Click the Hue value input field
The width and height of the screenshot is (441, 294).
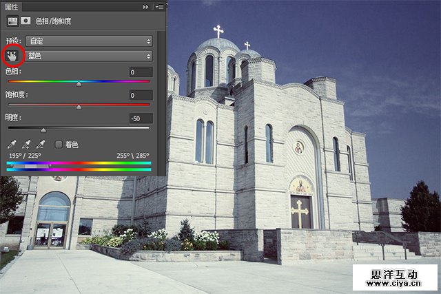[x=140, y=72]
